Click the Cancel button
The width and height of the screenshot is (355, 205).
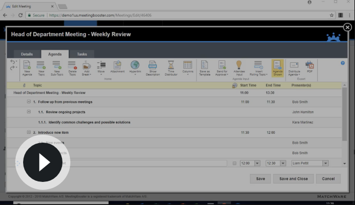328,179
